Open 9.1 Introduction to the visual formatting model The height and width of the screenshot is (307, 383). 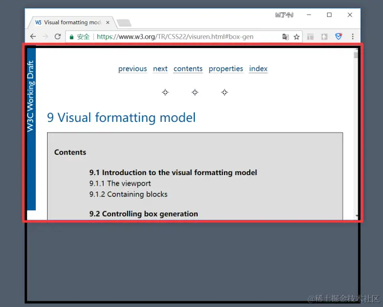pyautogui.click(x=173, y=172)
